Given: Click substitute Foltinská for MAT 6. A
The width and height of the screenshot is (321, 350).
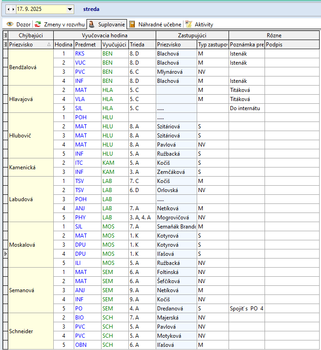Looking at the screenshot, I should pyautogui.click(x=176, y=272).
